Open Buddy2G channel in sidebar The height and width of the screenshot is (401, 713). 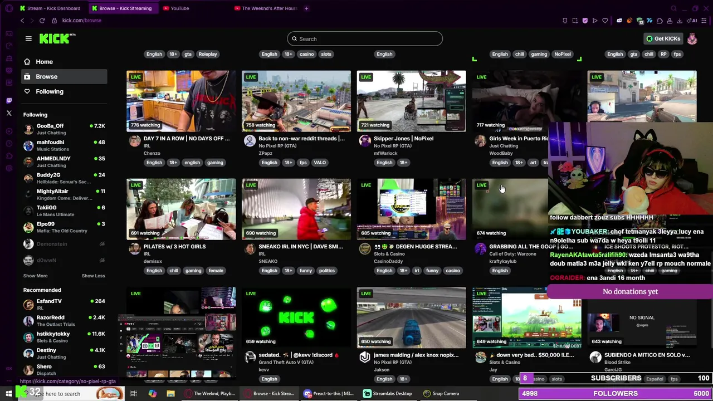[x=64, y=178]
